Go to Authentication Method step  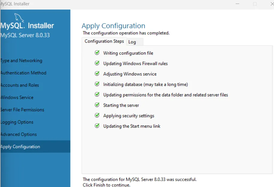coord(35,73)
